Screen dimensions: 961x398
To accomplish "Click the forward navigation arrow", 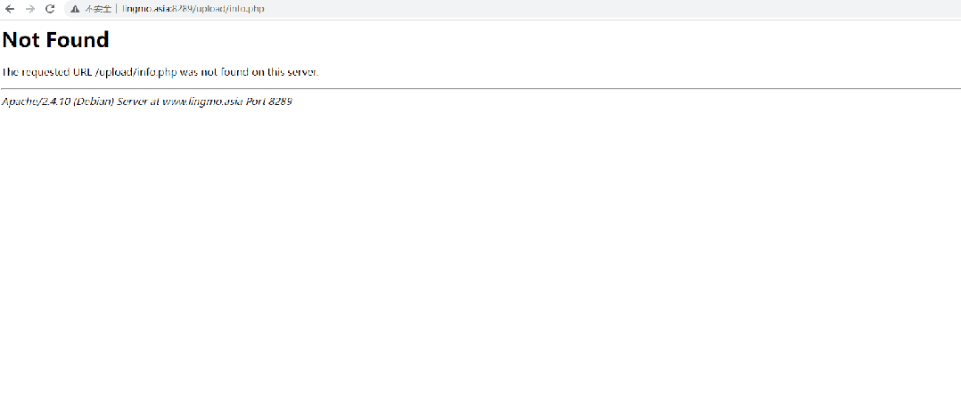I will (x=29, y=9).
